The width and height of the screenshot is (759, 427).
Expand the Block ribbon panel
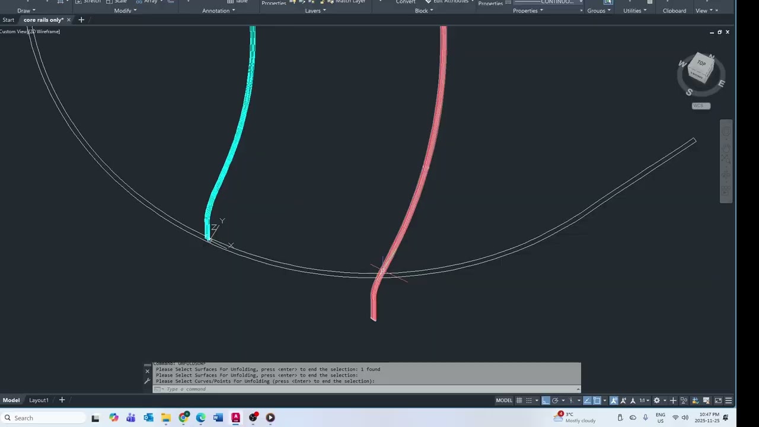click(x=424, y=11)
